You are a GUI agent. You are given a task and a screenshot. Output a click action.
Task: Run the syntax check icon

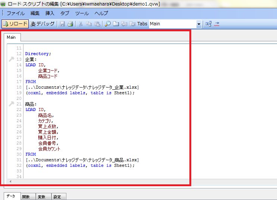tap(217, 24)
